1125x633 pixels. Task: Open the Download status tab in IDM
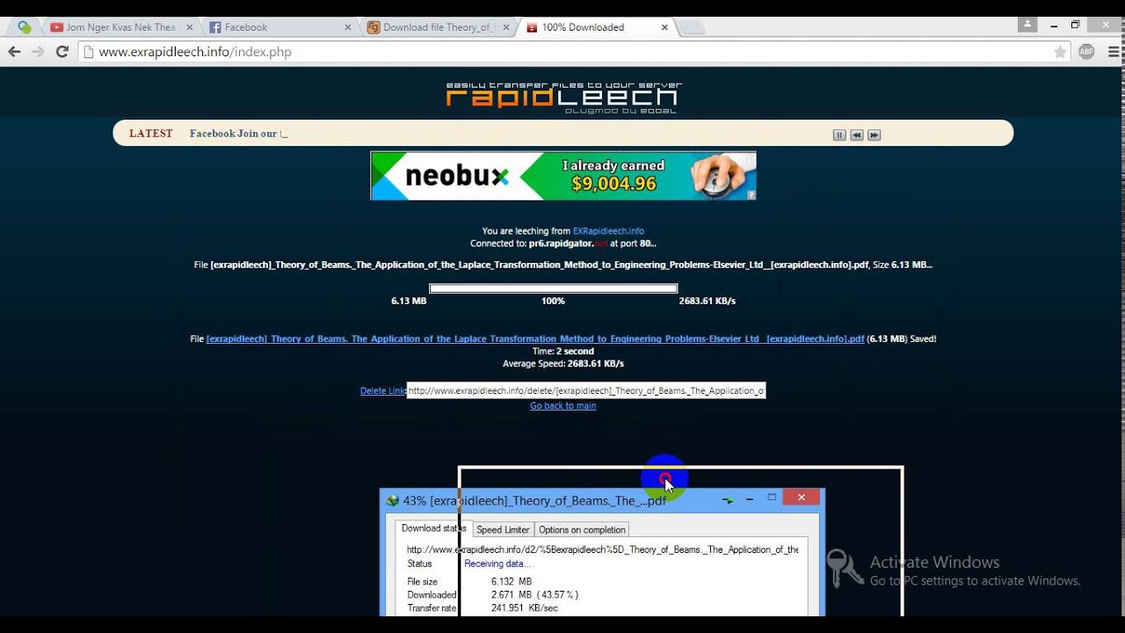coord(432,528)
